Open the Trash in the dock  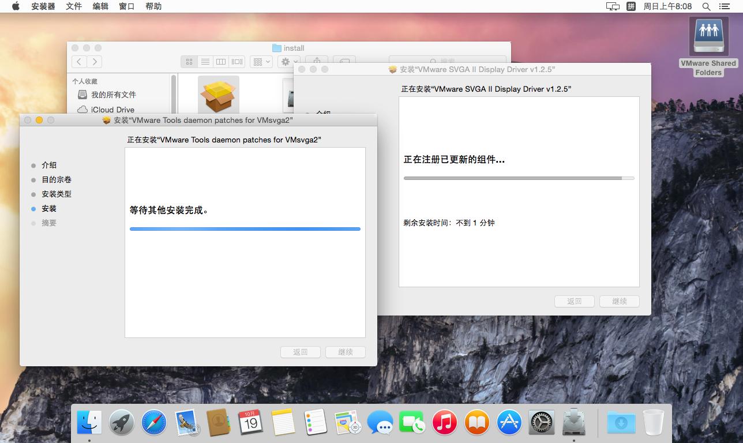click(654, 423)
